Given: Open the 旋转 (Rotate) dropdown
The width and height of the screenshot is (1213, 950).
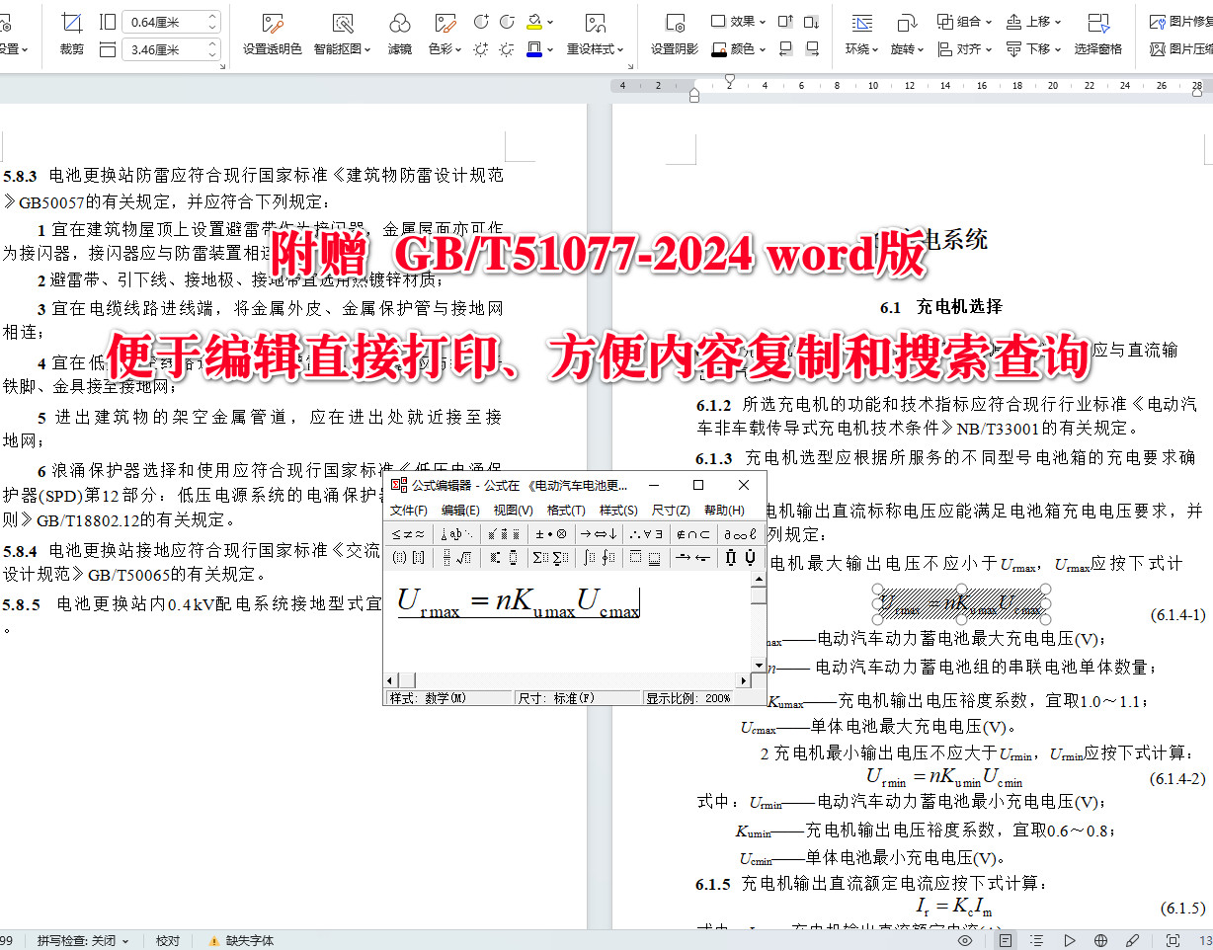Looking at the screenshot, I should pyautogui.click(x=909, y=47).
